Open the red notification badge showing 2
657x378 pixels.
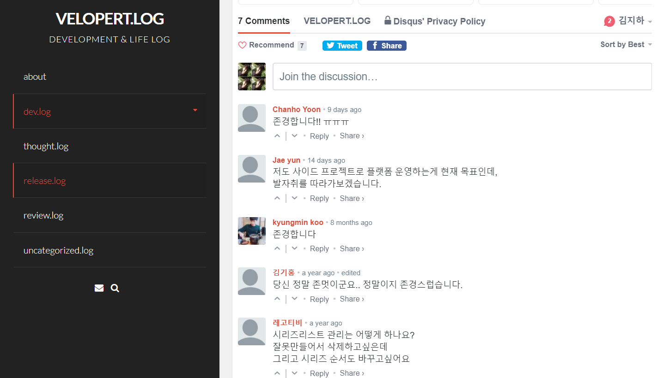[609, 21]
